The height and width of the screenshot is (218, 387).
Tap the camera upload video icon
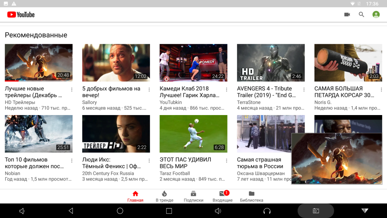(x=347, y=14)
